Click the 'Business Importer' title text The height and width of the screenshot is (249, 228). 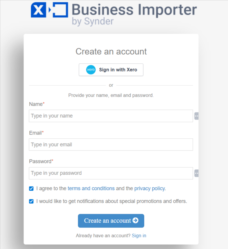pyautogui.click(x=134, y=10)
